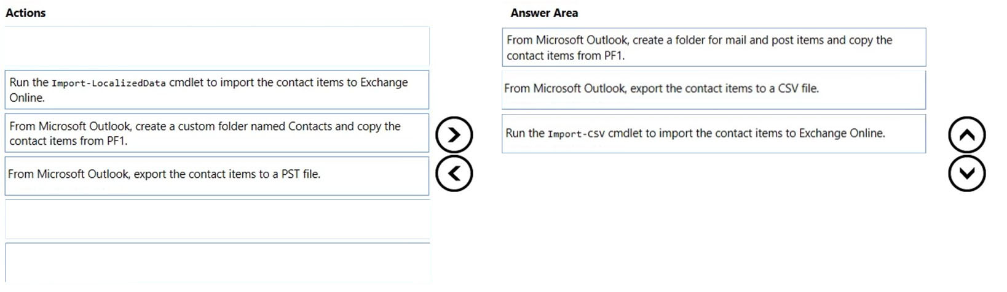Click the move right arrow button
1007x292 pixels.
coord(454,134)
